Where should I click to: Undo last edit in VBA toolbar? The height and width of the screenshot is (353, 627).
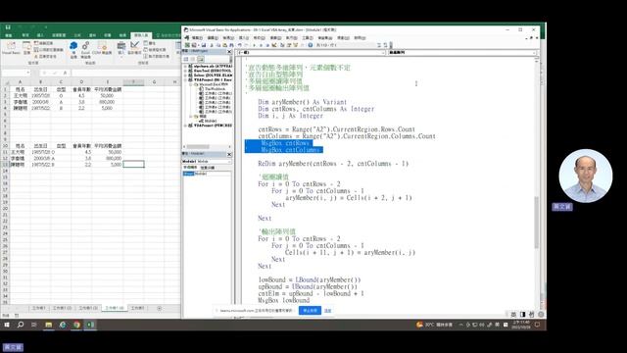coord(240,45)
